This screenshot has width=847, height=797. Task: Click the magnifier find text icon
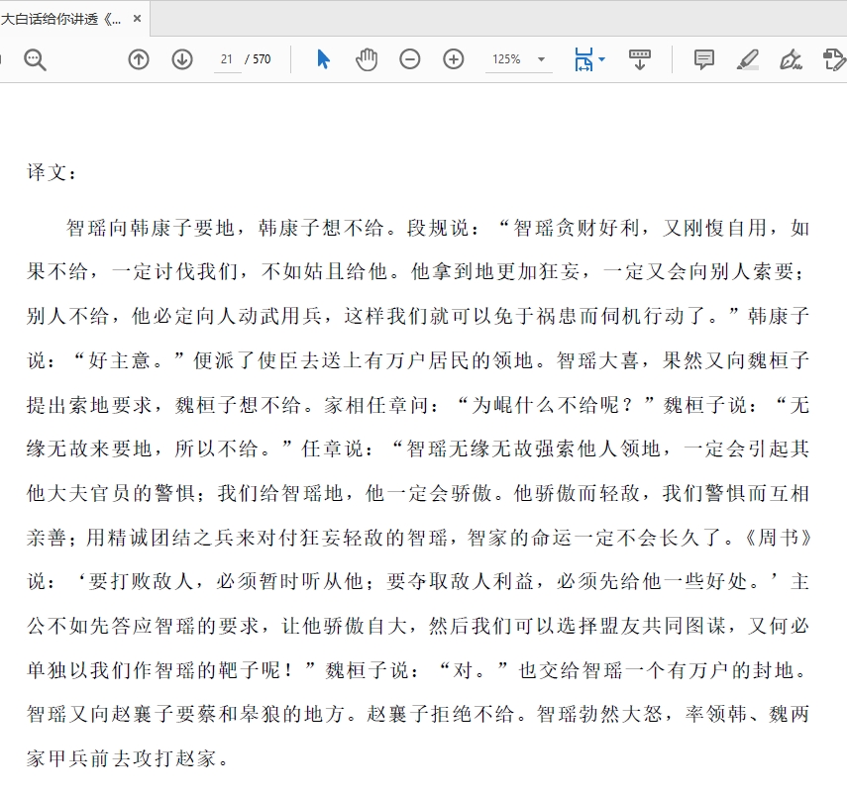coord(35,59)
